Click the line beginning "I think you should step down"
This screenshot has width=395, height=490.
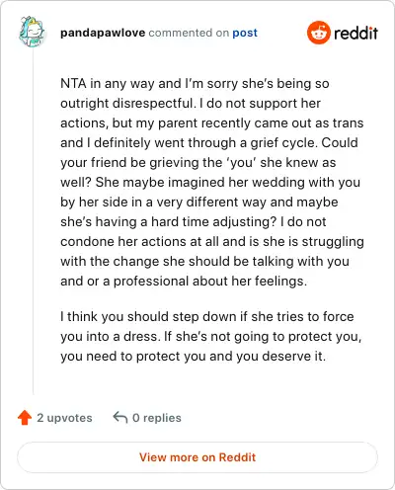coord(207,317)
